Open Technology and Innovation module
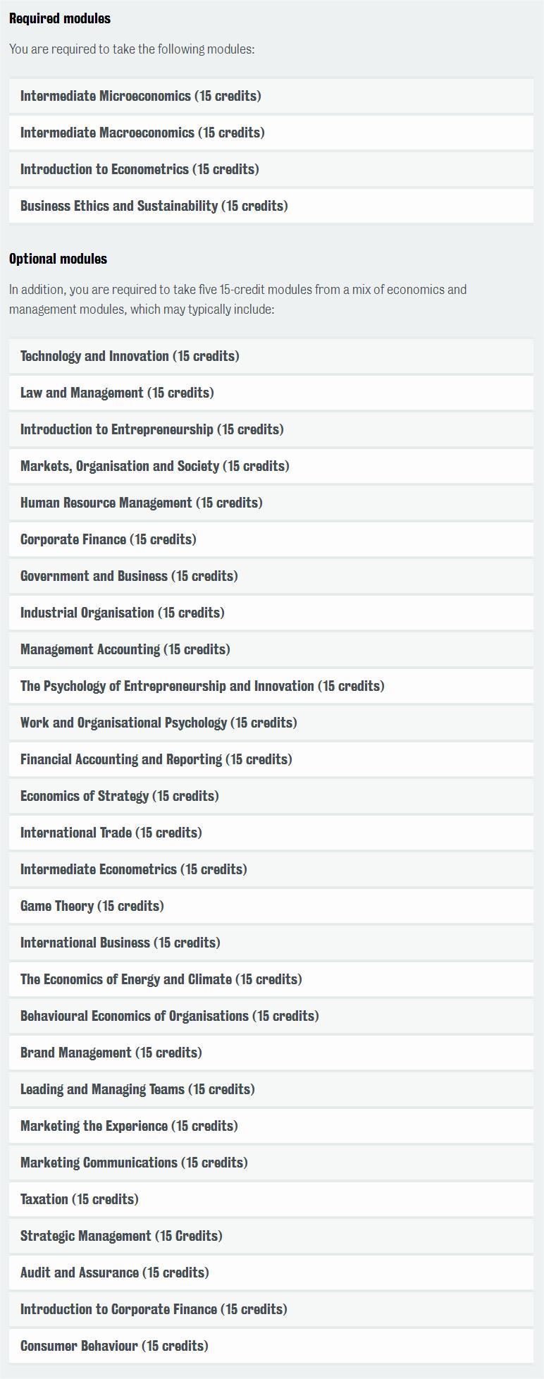The width and height of the screenshot is (544, 1379). tap(271, 356)
